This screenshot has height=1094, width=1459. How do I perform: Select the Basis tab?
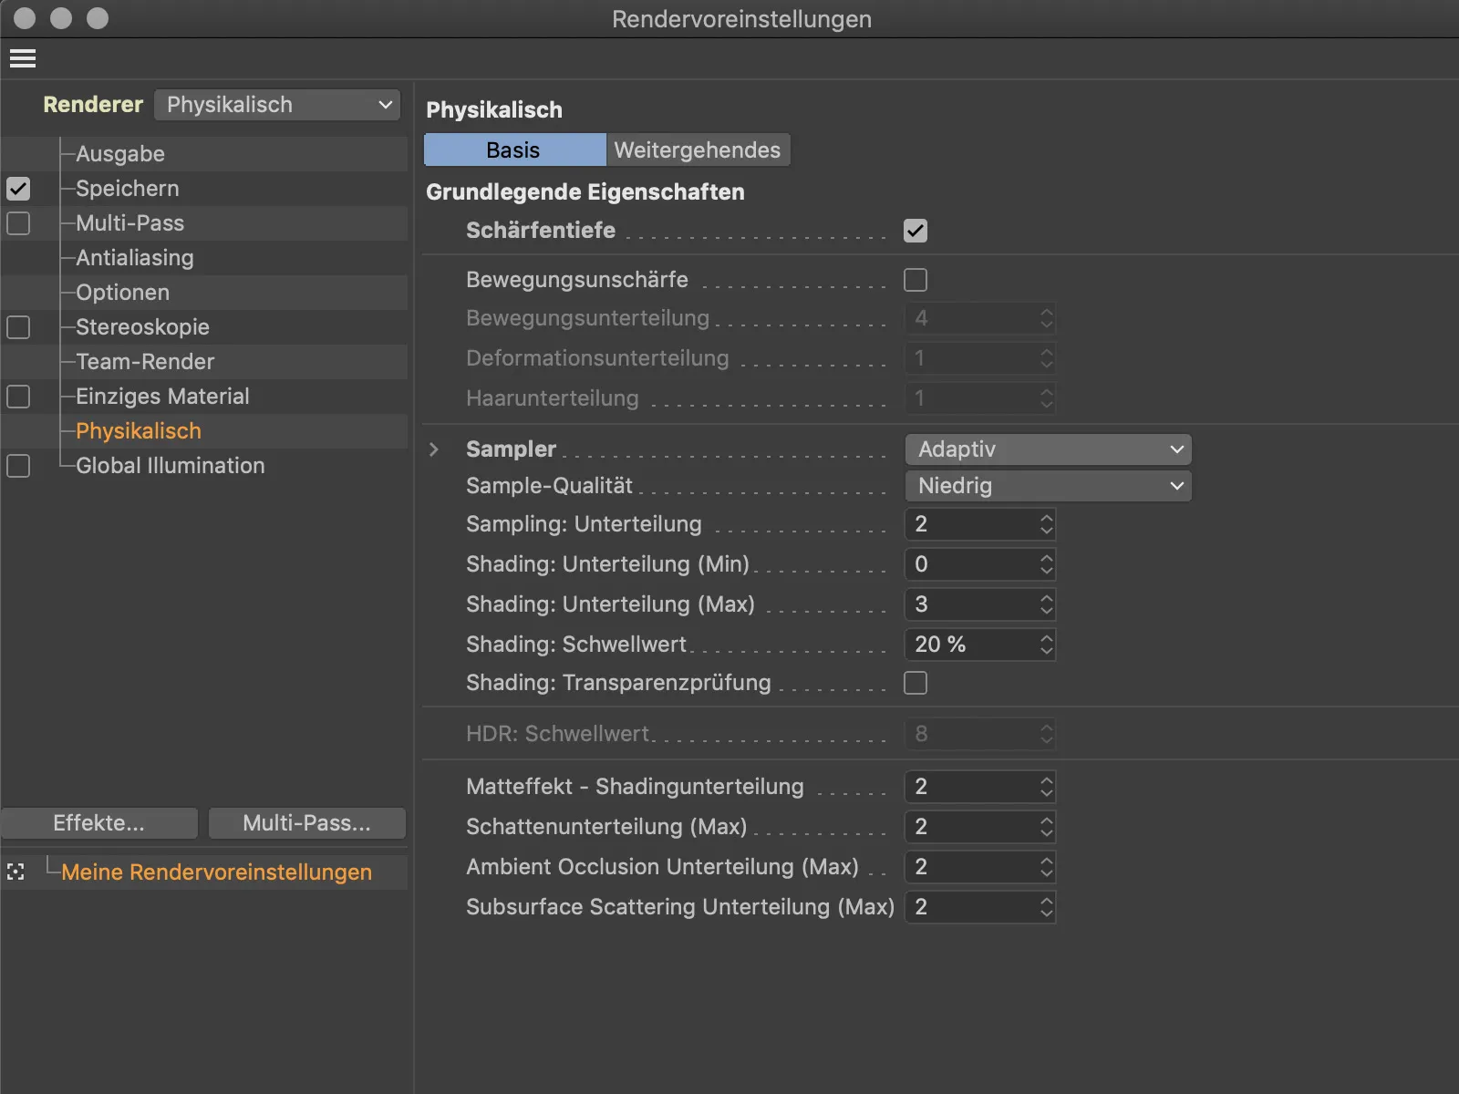(x=514, y=150)
